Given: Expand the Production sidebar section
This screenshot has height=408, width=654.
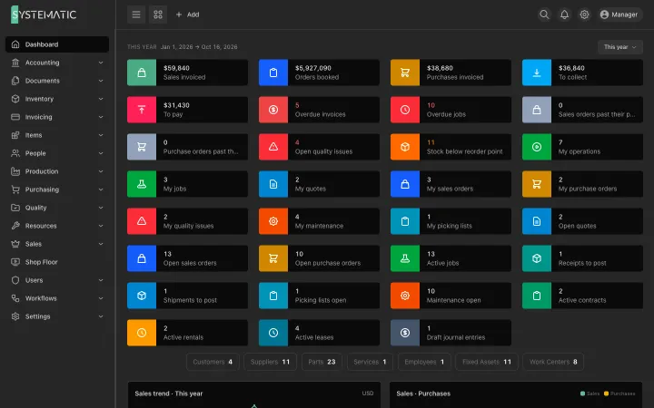Looking at the screenshot, I should coord(57,171).
